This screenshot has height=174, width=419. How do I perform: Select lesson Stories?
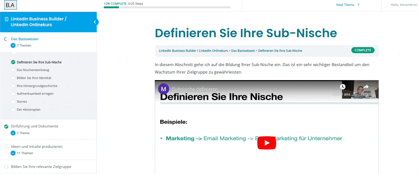[22, 102]
